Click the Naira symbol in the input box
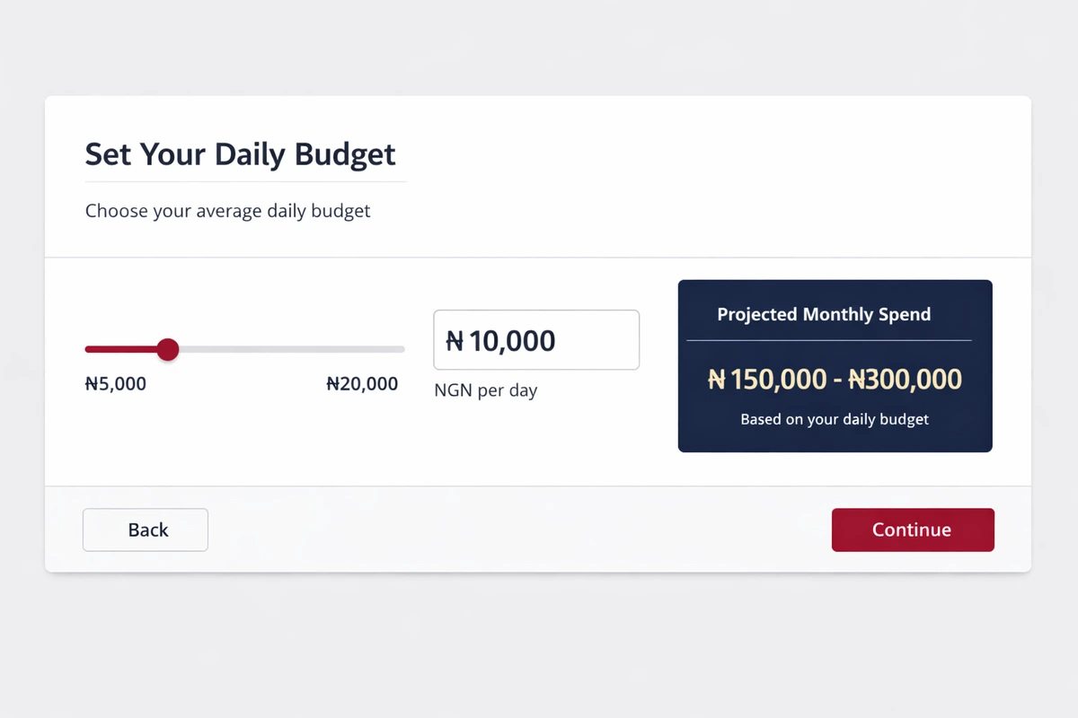1078x718 pixels. 452,340
